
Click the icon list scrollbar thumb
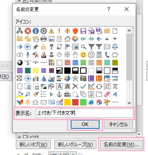coord(129,57)
